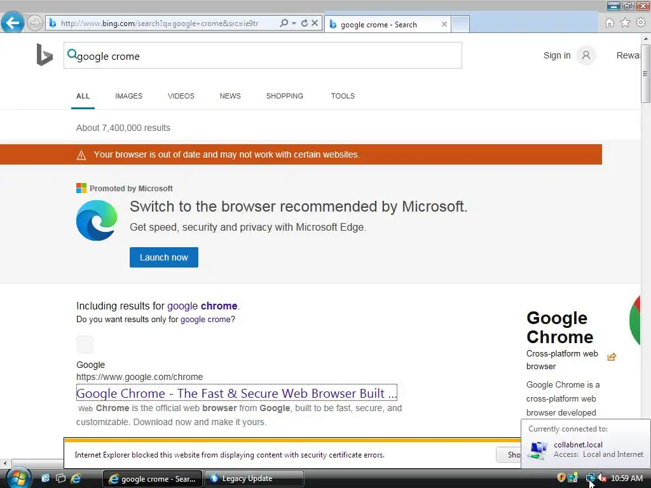This screenshot has height=488, width=651.
Task: Open the TOOLS menu
Action: (343, 96)
